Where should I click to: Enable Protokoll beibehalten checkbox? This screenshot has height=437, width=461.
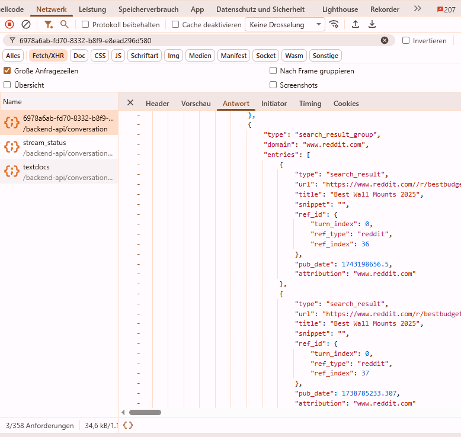(x=85, y=24)
